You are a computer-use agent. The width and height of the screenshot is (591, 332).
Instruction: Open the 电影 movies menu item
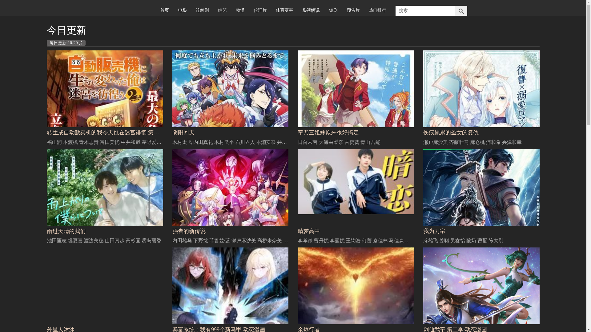coord(182,10)
